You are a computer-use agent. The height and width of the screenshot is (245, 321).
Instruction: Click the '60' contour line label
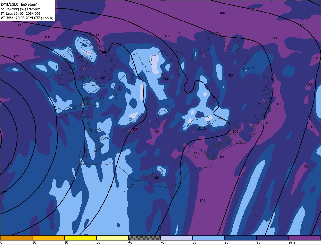pyautogui.click(x=5, y=191)
